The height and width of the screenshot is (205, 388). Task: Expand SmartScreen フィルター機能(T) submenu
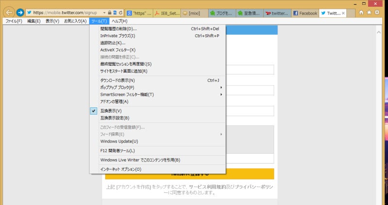[127, 94]
